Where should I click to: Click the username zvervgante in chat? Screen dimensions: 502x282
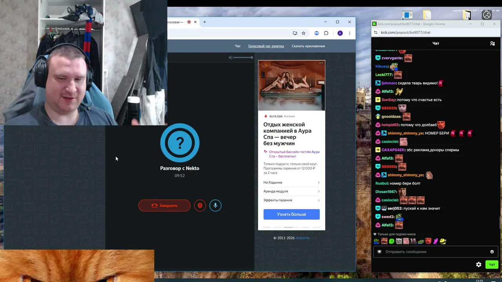[391, 58]
